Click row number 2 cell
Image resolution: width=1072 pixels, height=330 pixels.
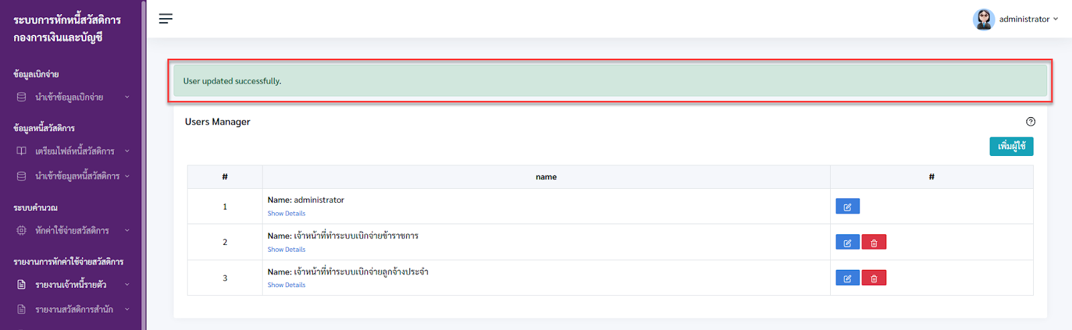click(224, 242)
